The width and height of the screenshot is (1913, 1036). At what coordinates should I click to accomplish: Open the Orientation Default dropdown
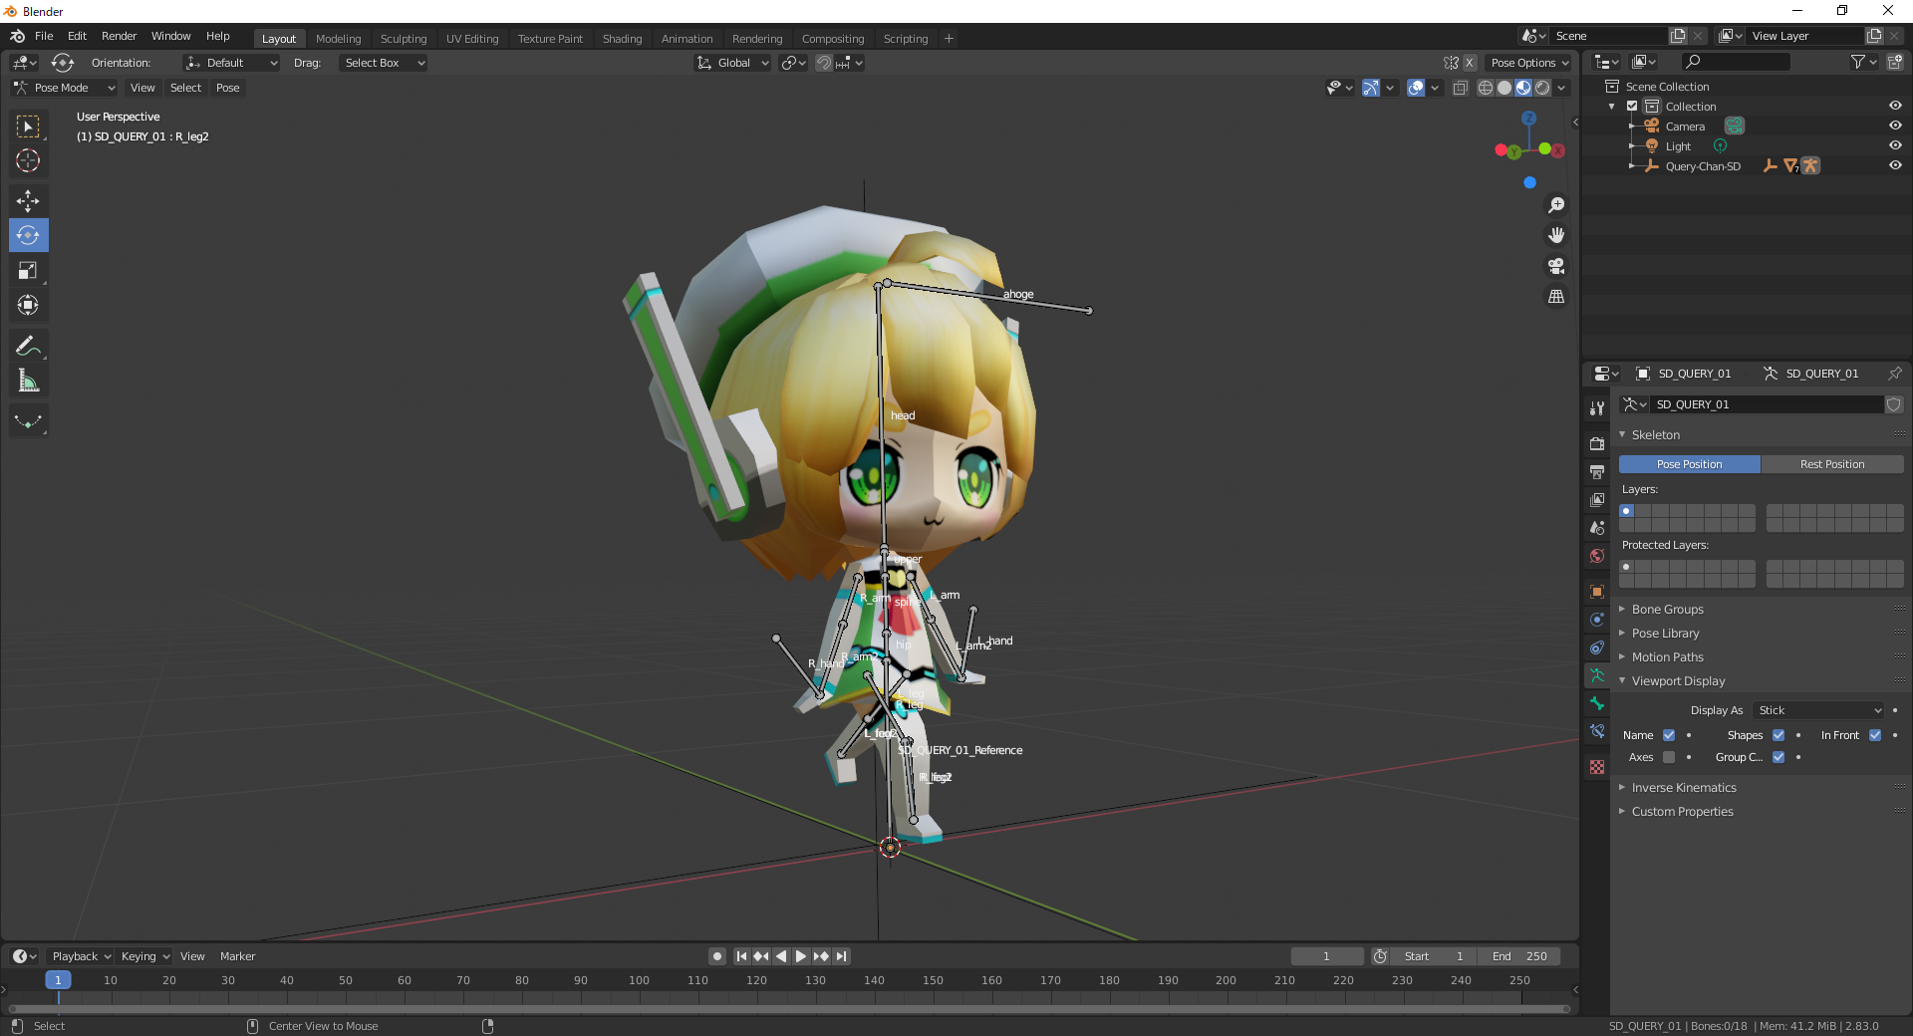(x=231, y=63)
